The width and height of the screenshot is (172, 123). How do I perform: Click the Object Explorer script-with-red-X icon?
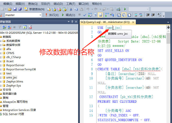30,27
